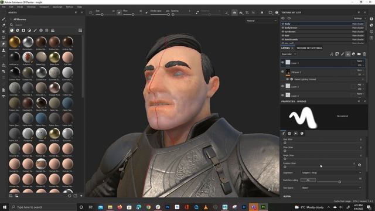This screenshot has height=211, width=375.
Task: Open the Display settings icon in right dock
Action: (371, 19)
